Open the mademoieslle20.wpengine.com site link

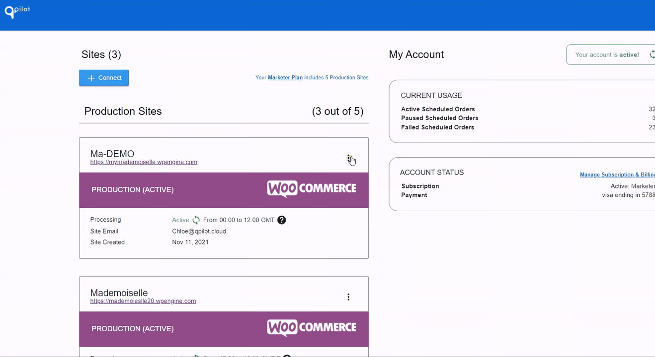click(x=143, y=301)
